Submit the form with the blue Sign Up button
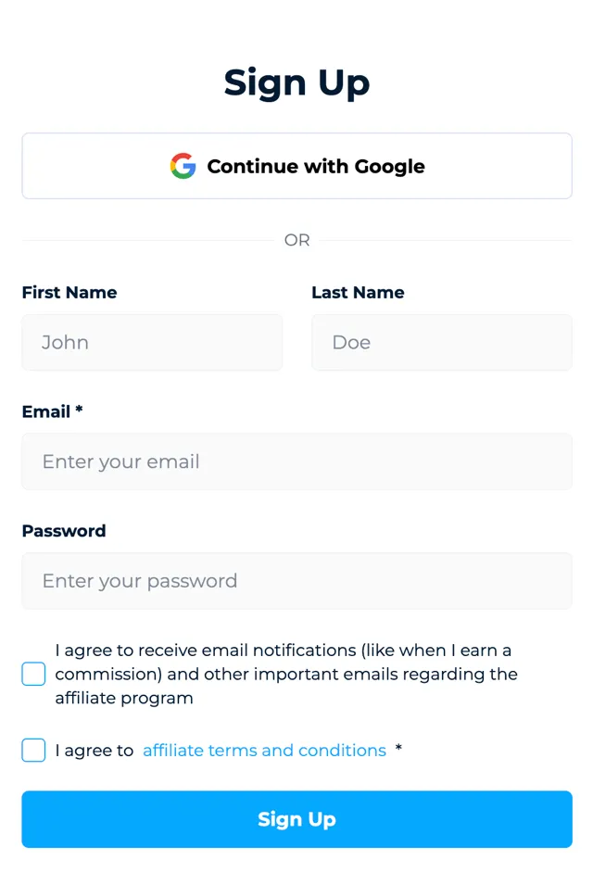Viewport: 593px width, 872px height. [296, 819]
